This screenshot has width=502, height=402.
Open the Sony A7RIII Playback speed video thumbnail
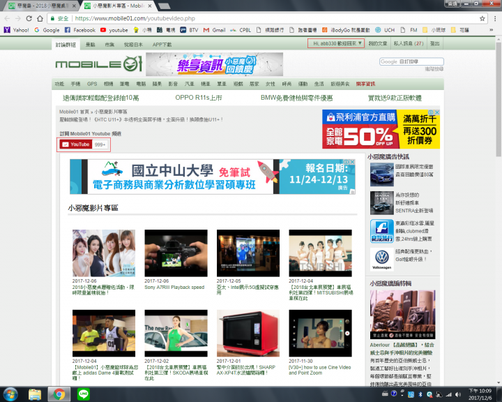176,253
